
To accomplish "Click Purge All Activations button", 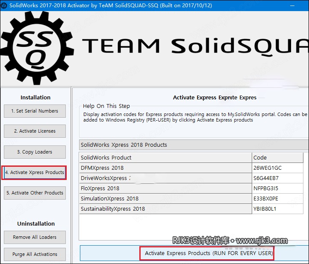I will 35,254.
